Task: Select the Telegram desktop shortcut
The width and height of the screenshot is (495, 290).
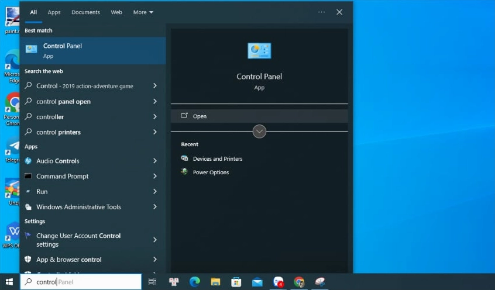Action: [x=12, y=150]
